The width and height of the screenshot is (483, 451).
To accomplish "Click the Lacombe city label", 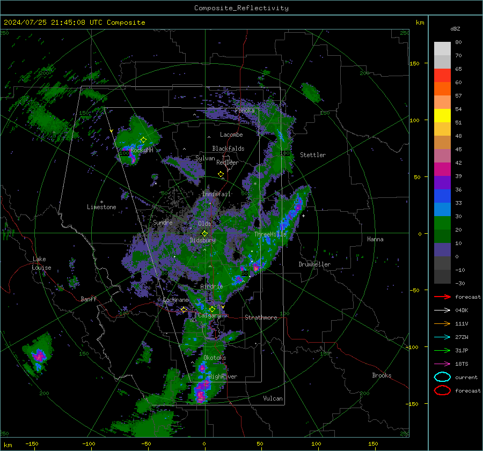I will [x=231, y=135].
